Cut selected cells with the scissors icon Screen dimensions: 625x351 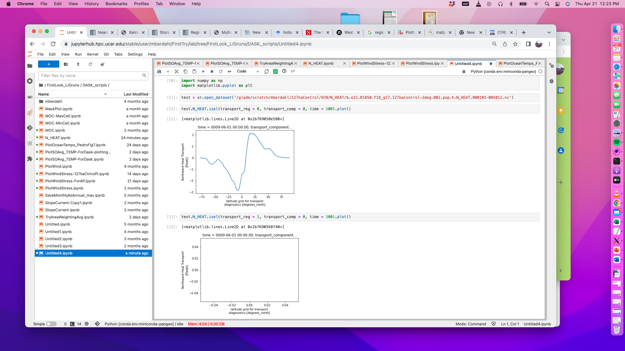point(177,71)
